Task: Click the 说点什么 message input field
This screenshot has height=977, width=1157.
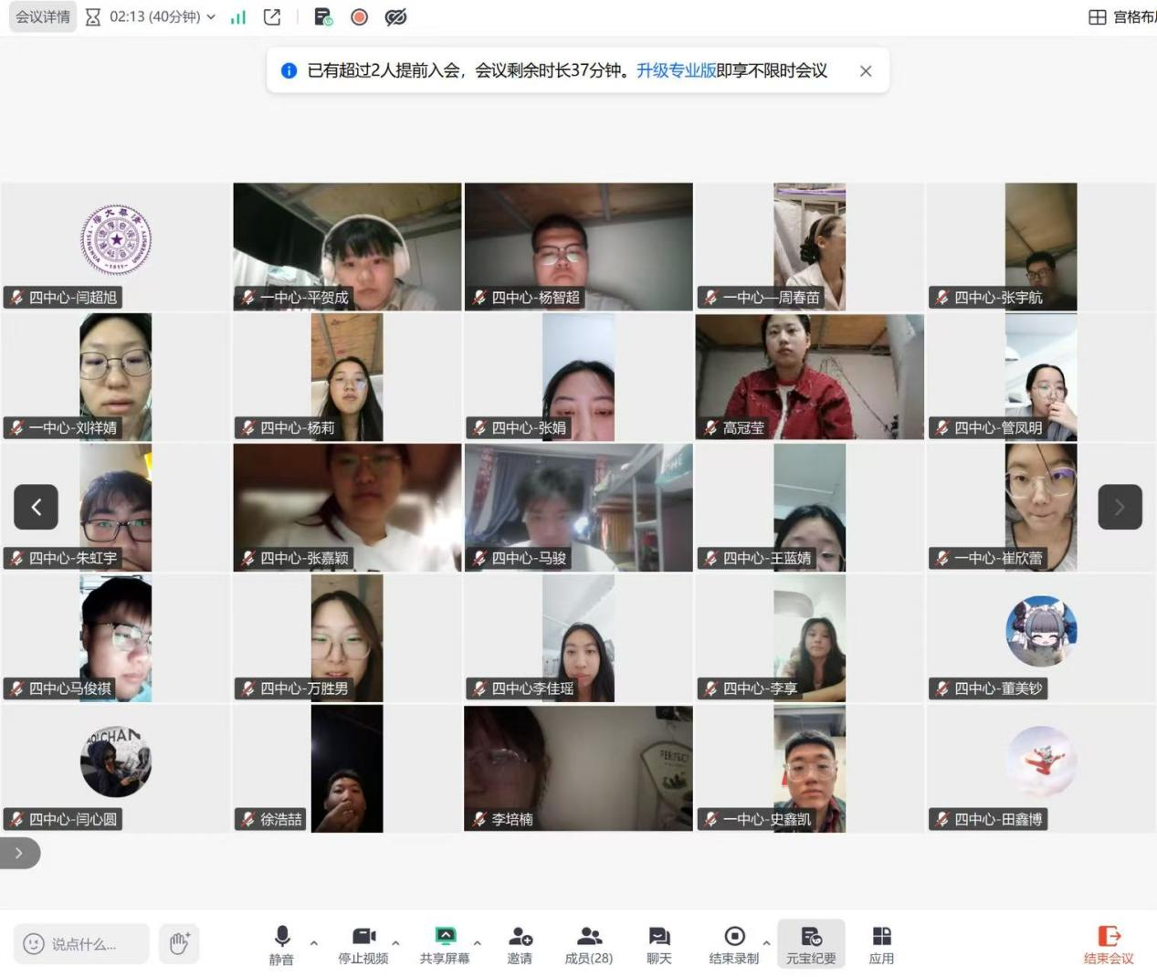Action: [x=81, y=943]
